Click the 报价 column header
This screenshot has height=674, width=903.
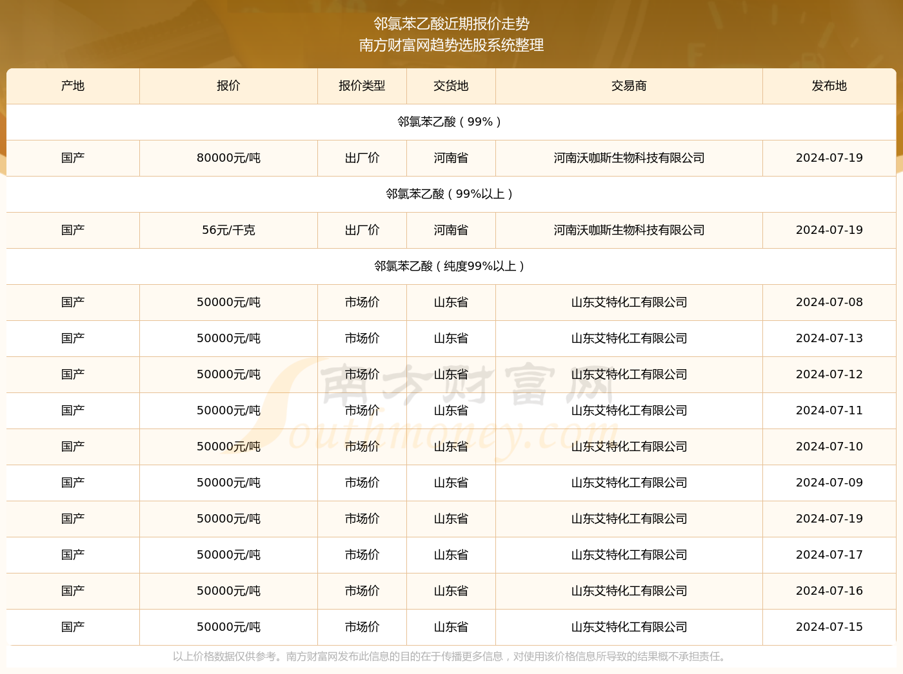pos(228,86)
